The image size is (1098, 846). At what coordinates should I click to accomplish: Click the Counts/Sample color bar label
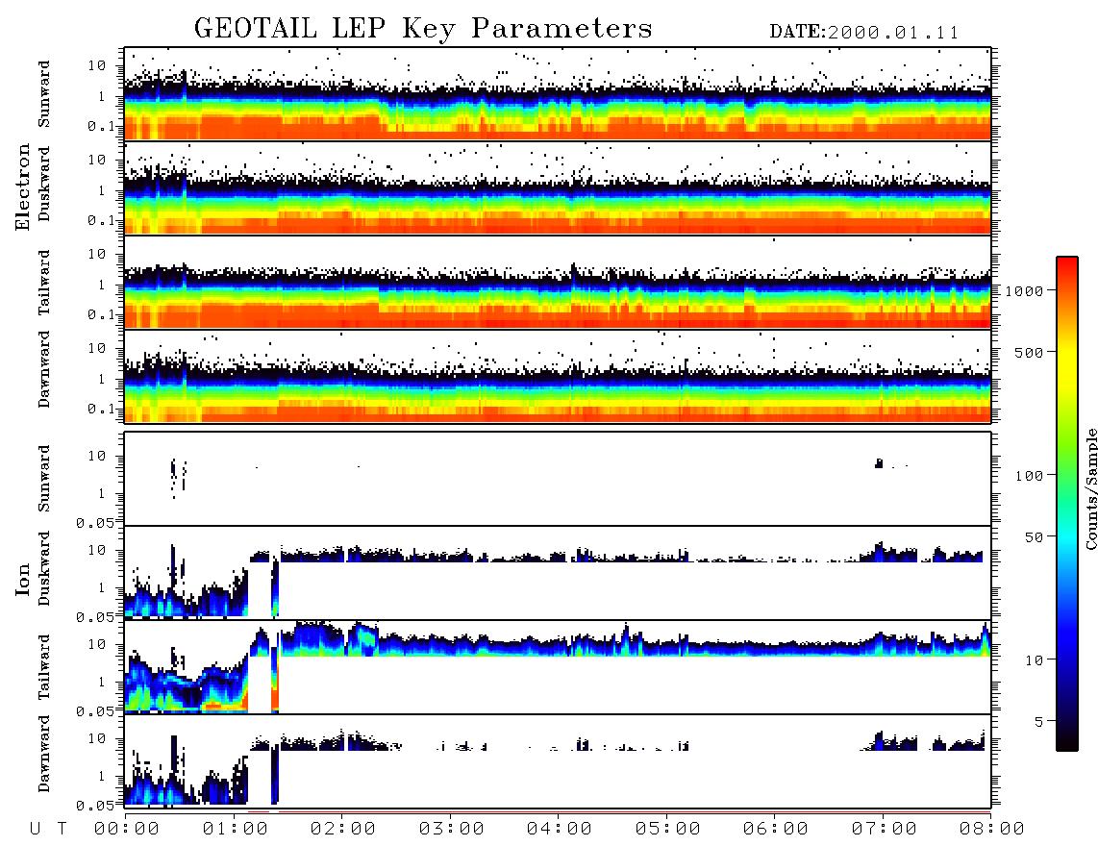pyautogui.click(x=1090, y=488)
